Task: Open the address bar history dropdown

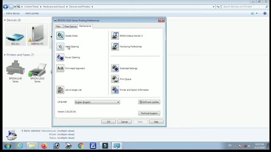Action: tap(213, 7)
